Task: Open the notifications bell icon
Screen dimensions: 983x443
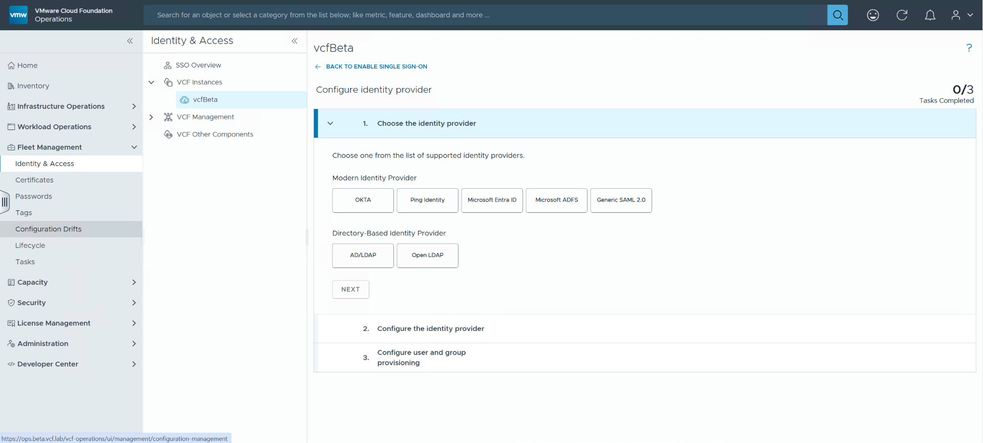Action: 930,15
